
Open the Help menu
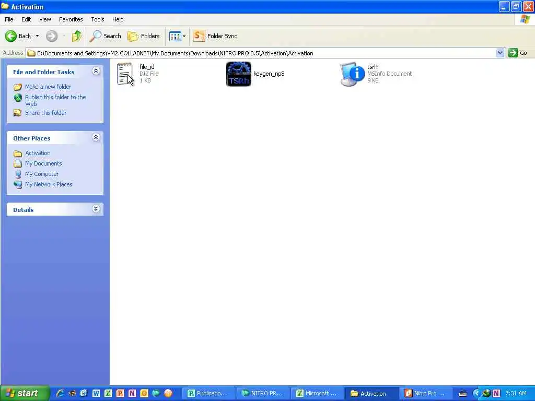click(118, 19)
